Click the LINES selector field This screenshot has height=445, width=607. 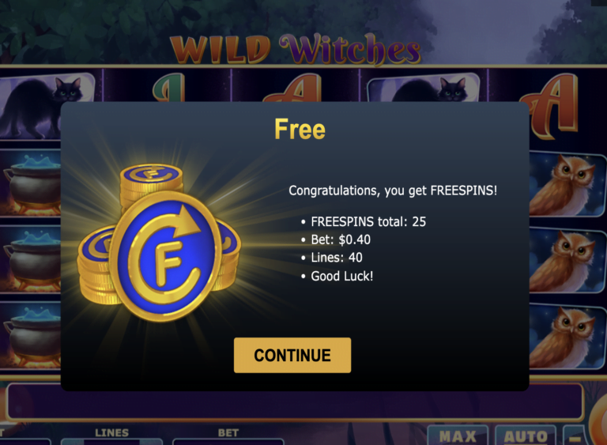(112, 442)
